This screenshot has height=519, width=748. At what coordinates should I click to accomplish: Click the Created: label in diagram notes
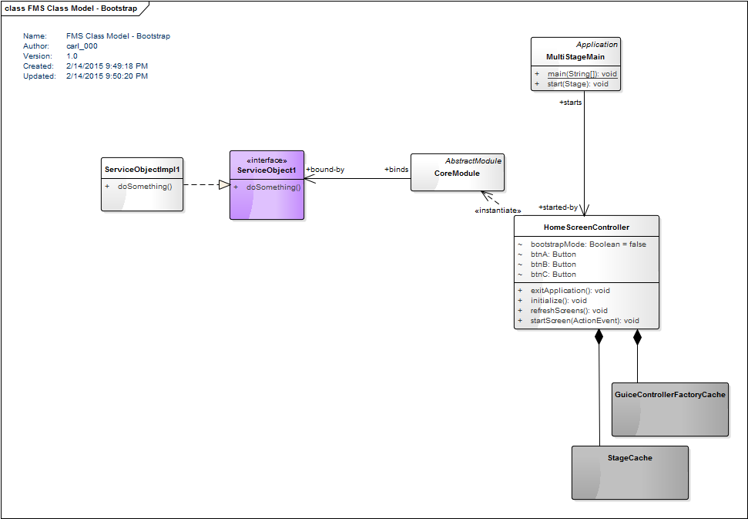coord(39,66)
